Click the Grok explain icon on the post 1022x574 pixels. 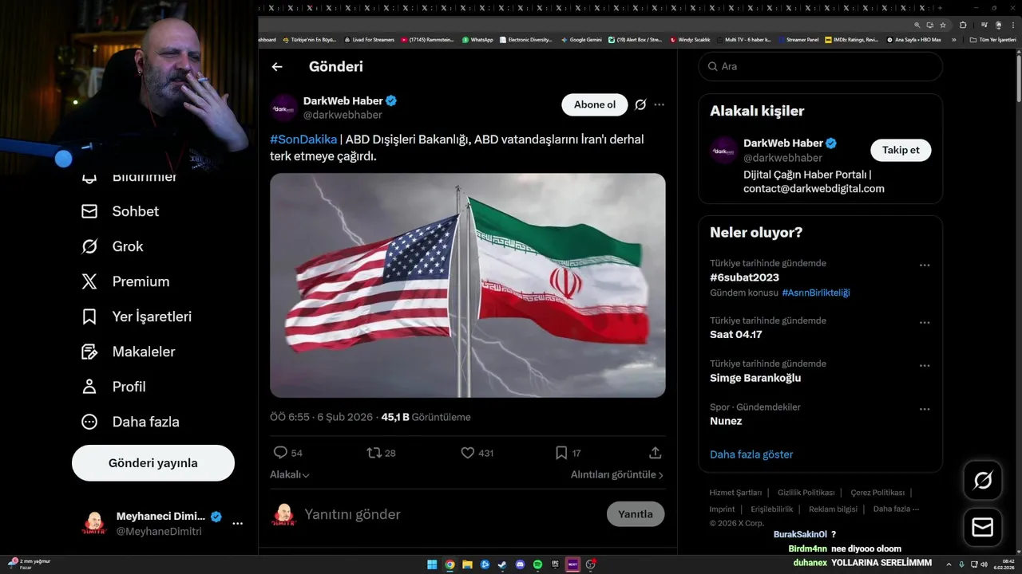click(x=640, y=104)
